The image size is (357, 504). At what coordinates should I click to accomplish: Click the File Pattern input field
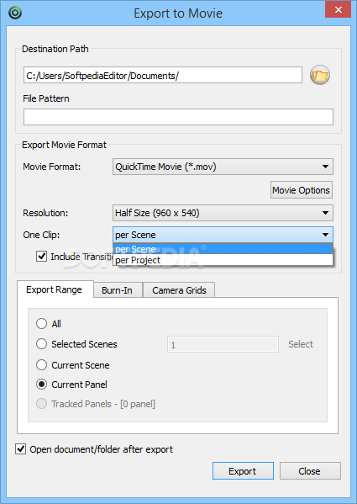(178, 117)
